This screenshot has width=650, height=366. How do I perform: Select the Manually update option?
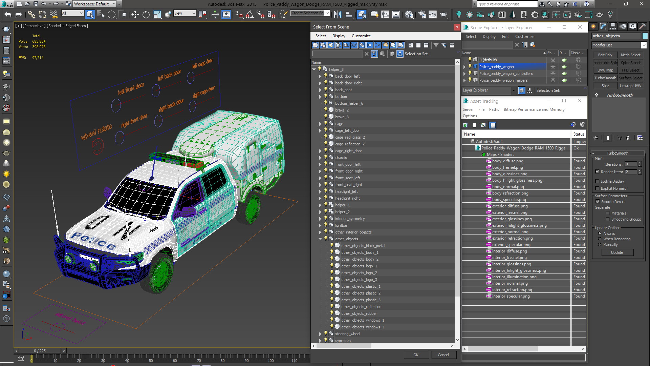pyautogui.click(x=600, y=245)
